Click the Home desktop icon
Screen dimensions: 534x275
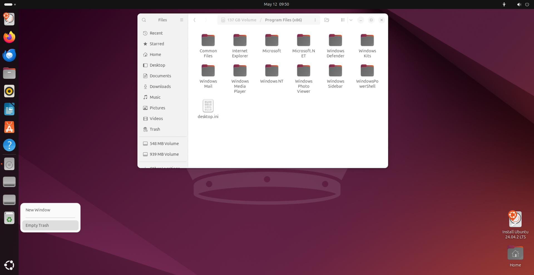pos(515,257)
